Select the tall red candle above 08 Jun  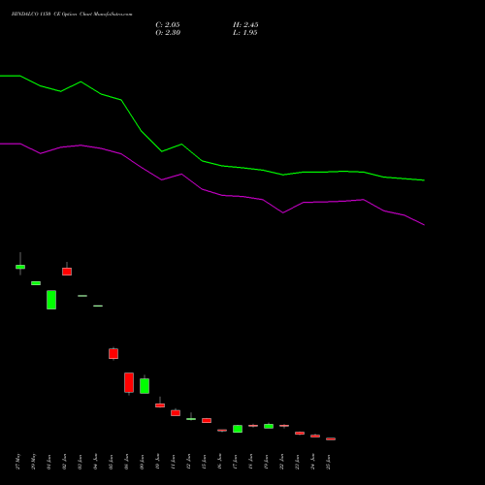(x=129, y=383)
